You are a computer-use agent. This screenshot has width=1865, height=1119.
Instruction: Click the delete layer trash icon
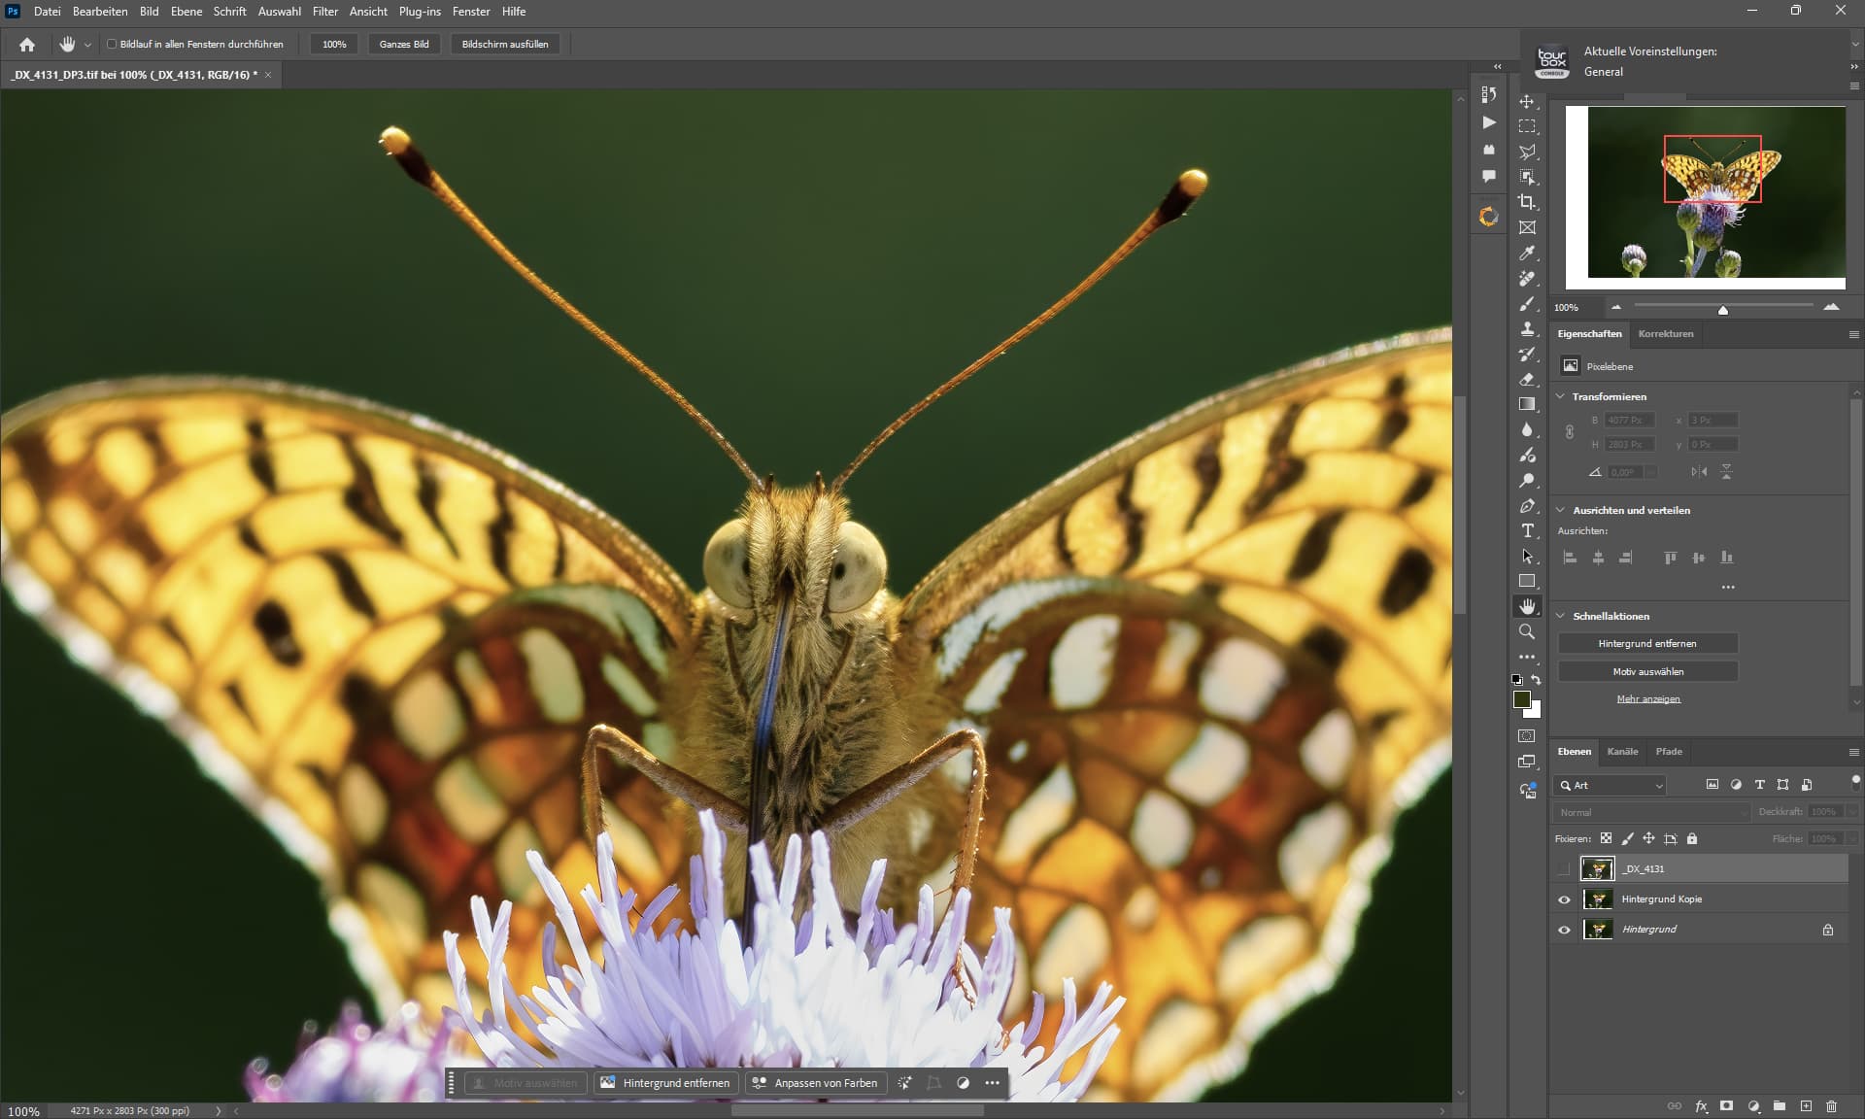click(1831, 1105)
